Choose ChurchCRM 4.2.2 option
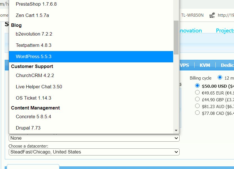The image size is (234, 169). pos(91,75)
